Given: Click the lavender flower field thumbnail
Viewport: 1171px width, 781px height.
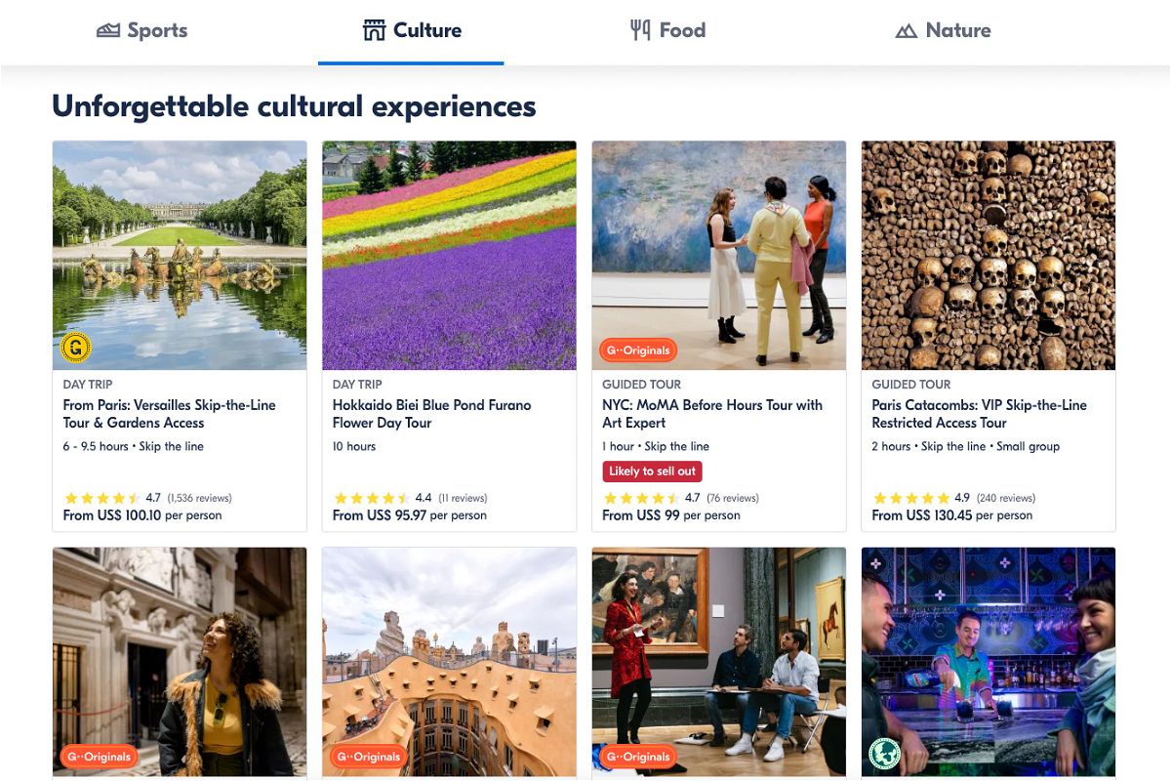Looking at the screenshot, I should point(449,256).
